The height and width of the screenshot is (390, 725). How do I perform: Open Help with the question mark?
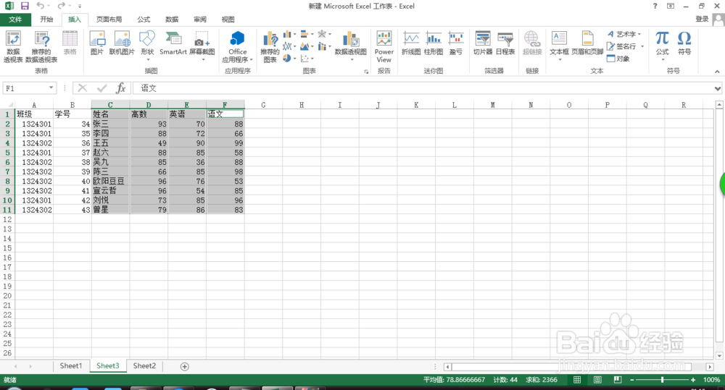(x=655, y=6)
